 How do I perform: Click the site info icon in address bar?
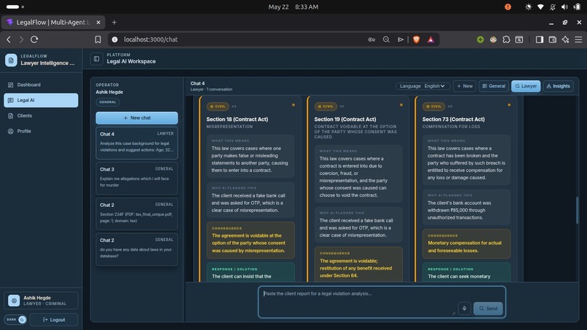coord(115,39)
